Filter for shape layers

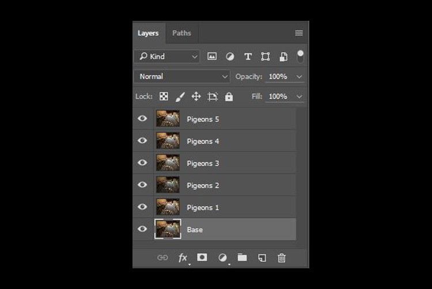coord(266,57)
